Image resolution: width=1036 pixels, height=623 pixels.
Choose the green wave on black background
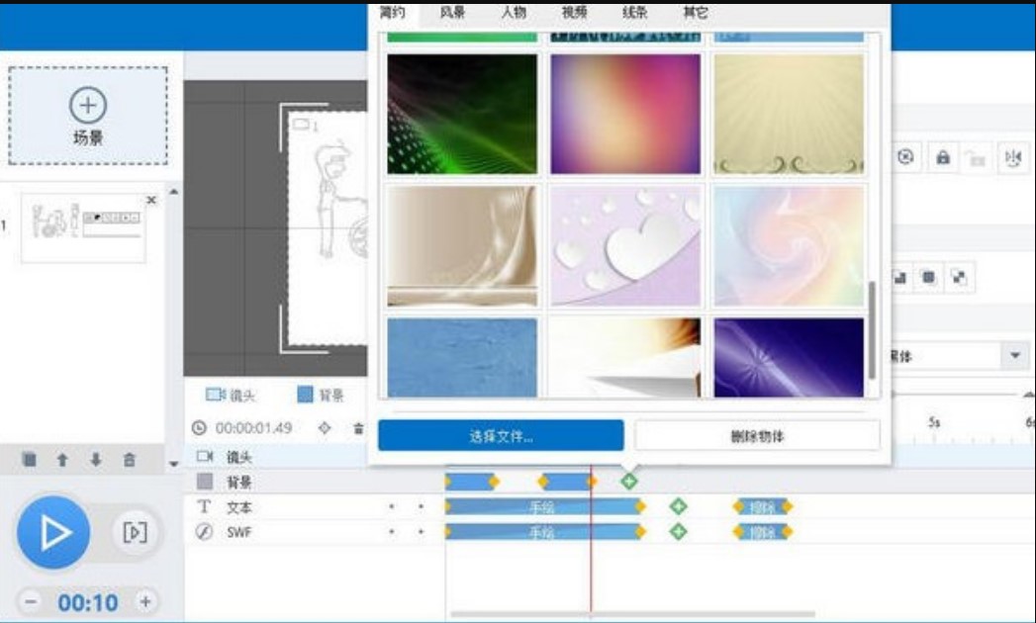pos(462,114)
